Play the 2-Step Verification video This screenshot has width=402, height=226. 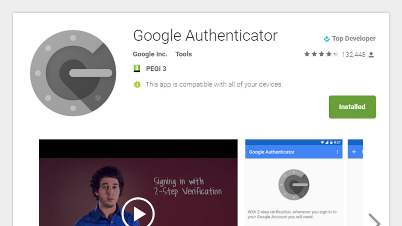(x=138, y=213)
